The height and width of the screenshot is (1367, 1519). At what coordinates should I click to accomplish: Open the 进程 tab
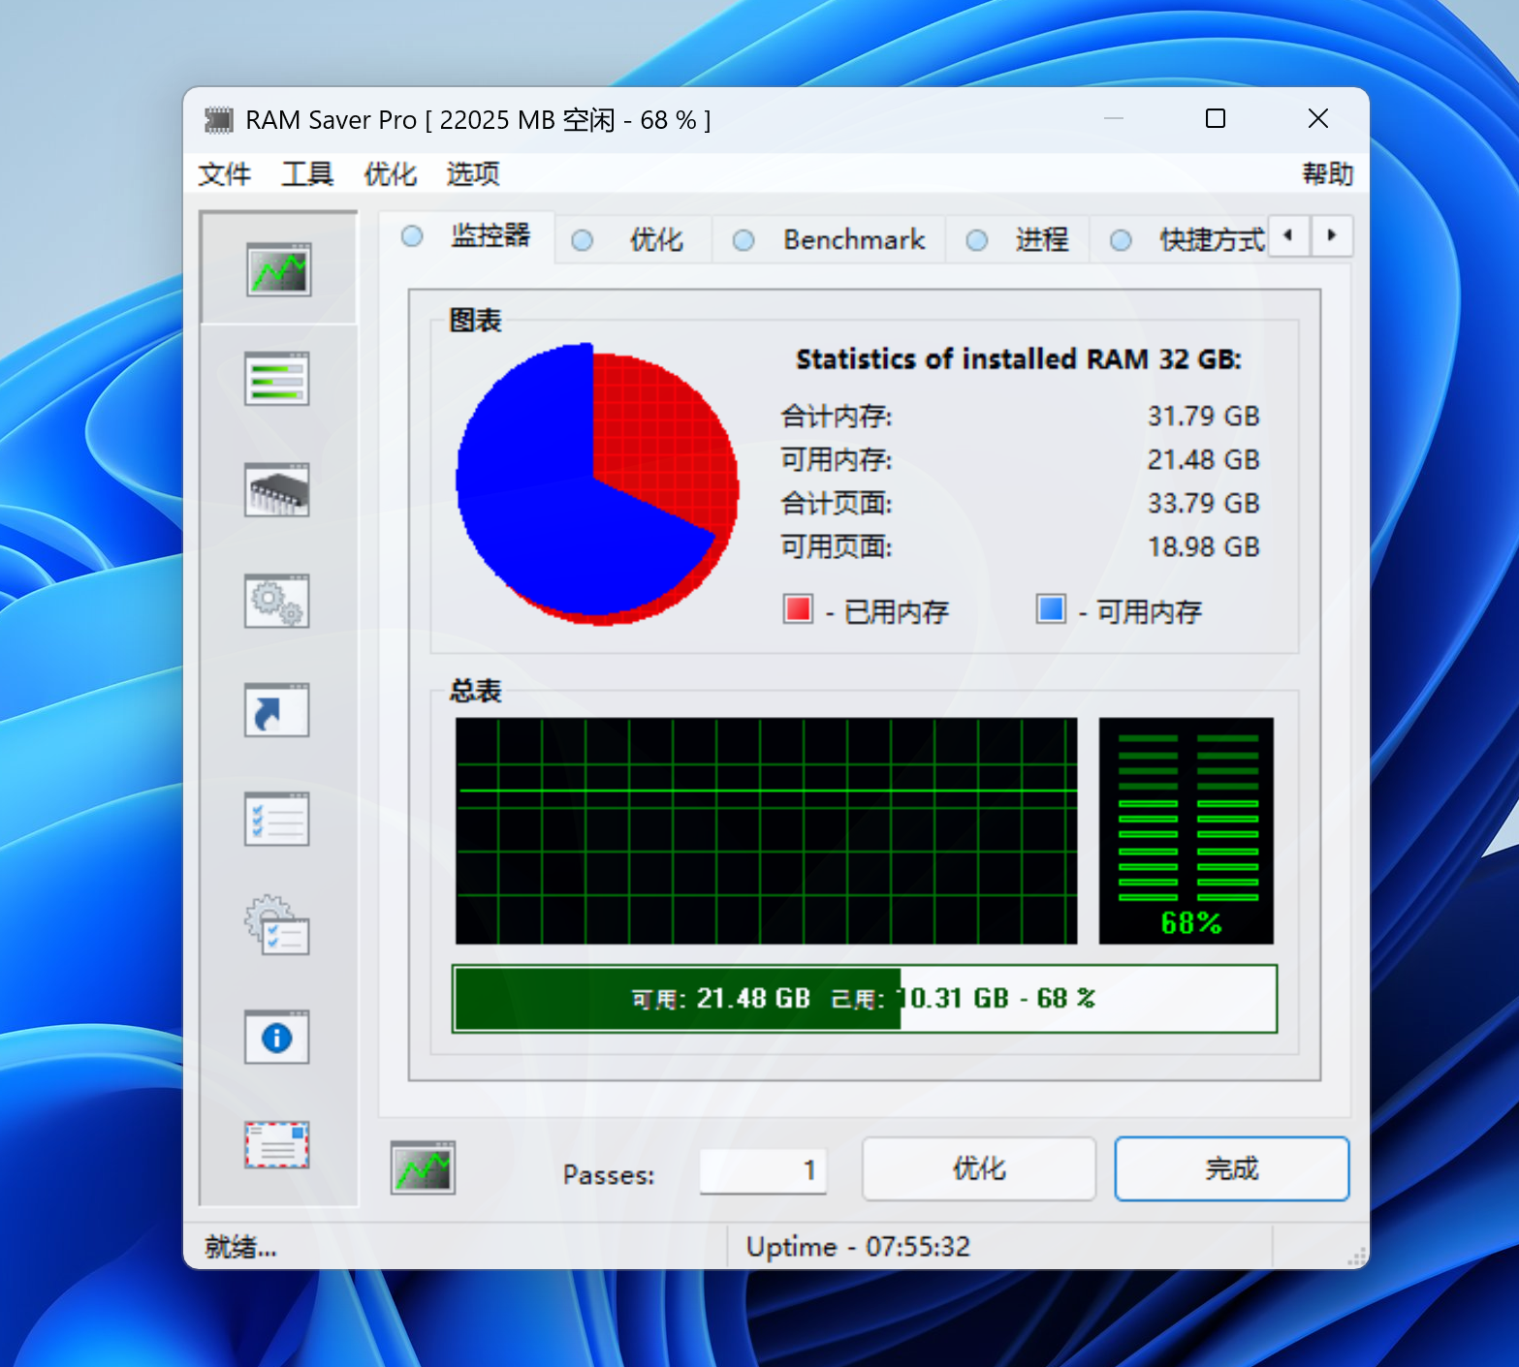click(x=1018, y=240)
